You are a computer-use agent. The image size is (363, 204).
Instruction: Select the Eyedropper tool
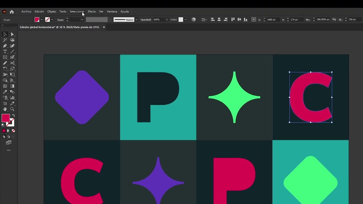pos(5,92)
